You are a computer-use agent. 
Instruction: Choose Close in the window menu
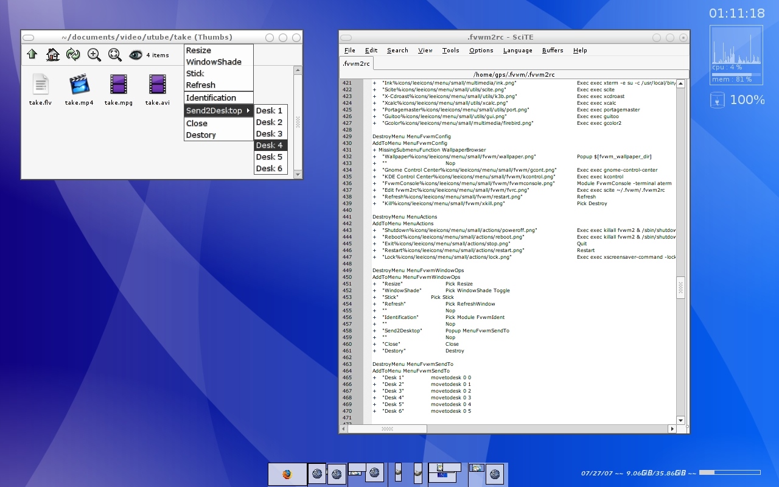[218, 124]
